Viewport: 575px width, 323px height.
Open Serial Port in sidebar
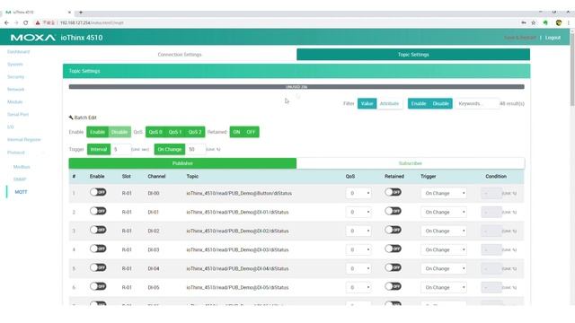point(18,114)
